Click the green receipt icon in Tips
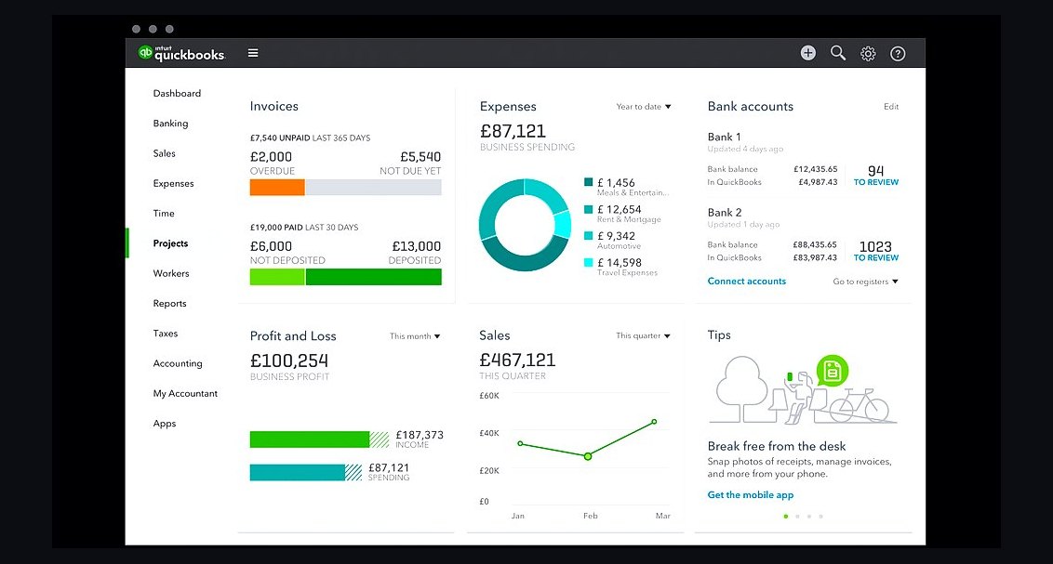1053x564 pixels. coord(832,370)
